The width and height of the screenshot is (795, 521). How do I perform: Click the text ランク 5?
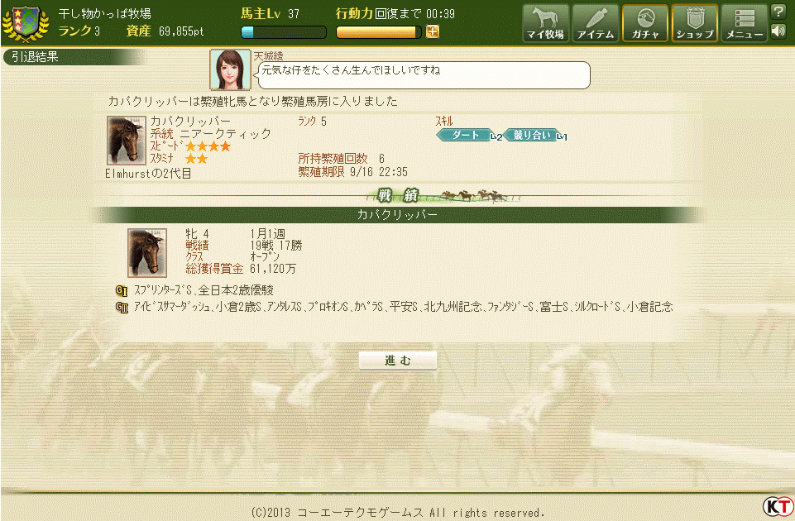[312, 121]
